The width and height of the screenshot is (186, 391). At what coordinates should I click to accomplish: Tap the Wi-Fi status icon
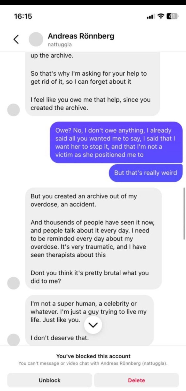161,16
